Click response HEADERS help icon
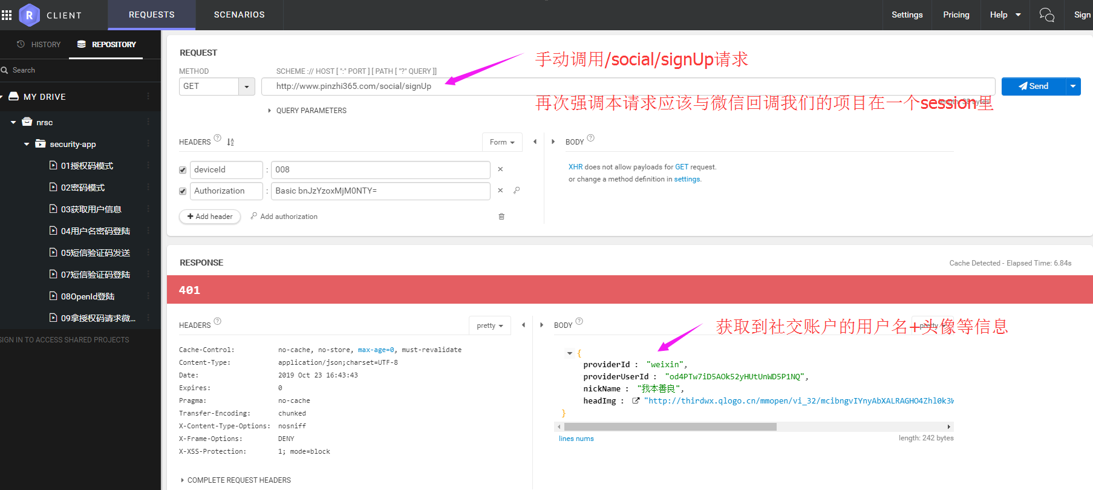Screen dimensions: 1093x490 (218, 321)
